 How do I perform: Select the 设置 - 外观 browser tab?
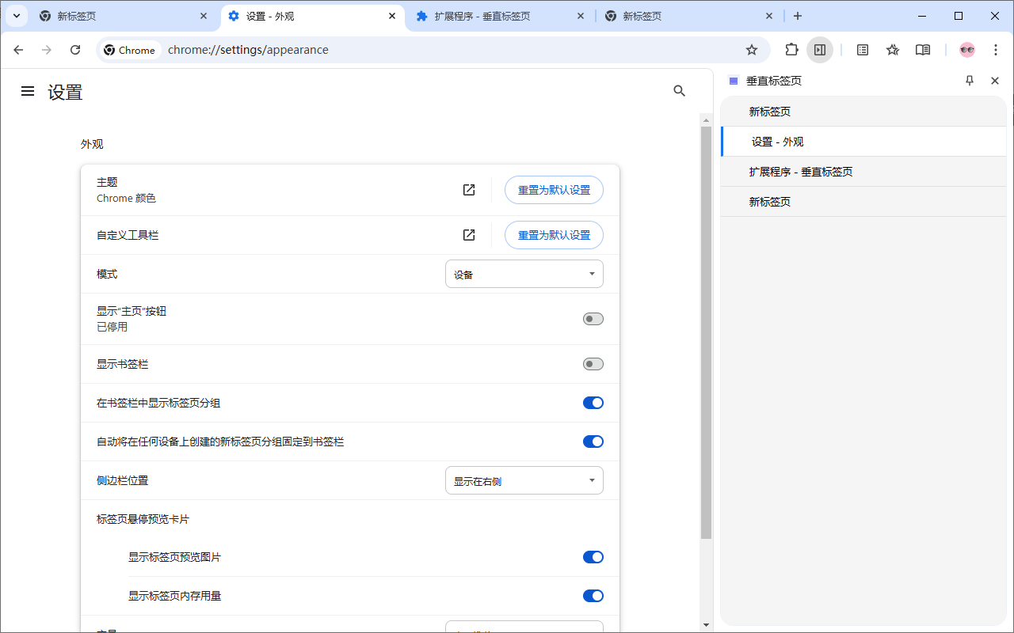[312, 16]
